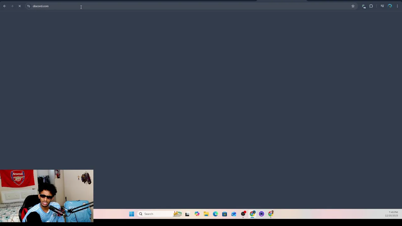Switch to OBS Studio in the taskbar
This screenshot has height=226, width=402.
243,214
